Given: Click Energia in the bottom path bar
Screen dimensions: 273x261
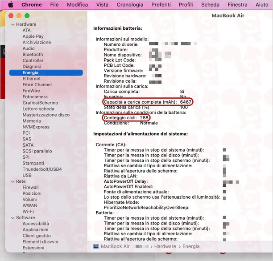Looking at the screenshot, I should pos(191,246).
